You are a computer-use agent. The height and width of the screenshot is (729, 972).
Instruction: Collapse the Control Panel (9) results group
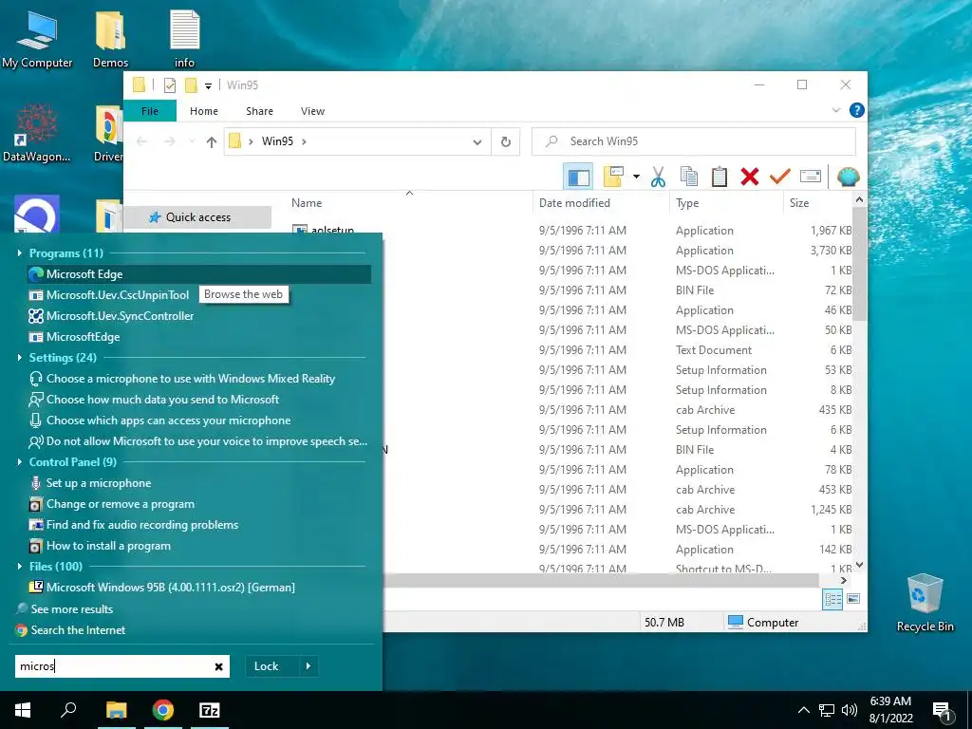[20, 462]
